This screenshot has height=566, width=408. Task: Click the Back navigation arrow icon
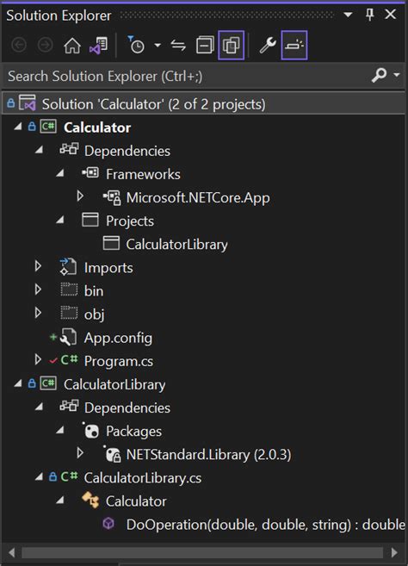coord(19,46)
